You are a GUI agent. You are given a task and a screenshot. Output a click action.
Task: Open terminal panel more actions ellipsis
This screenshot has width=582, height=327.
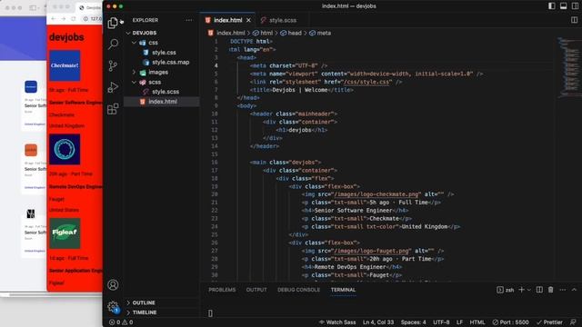pos(563,290)
